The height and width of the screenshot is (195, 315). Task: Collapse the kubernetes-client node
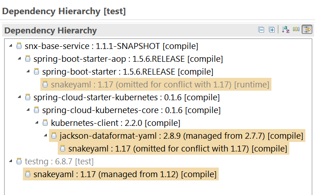(37, 123)
